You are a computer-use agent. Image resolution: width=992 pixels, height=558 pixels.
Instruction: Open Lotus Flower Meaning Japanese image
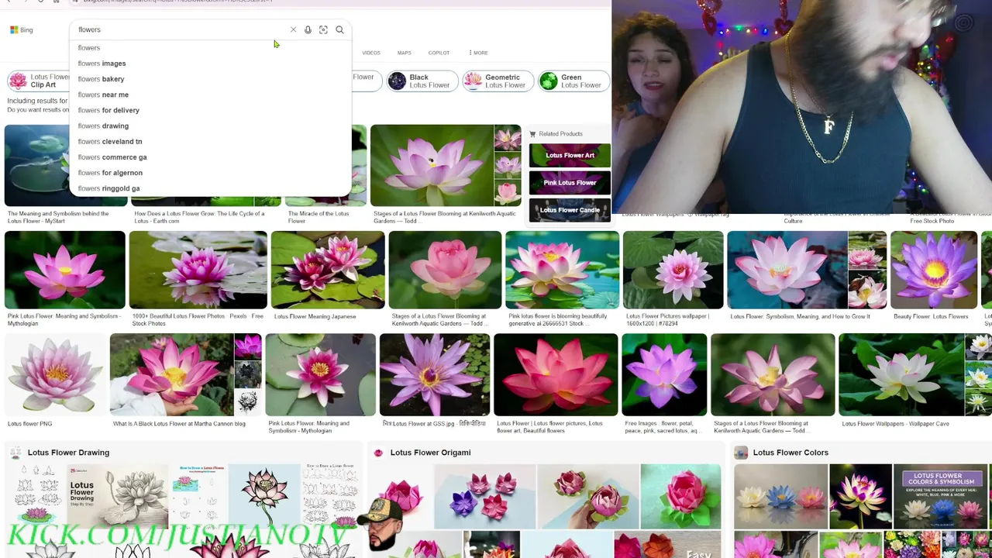pyautogui.click(x=328, y=270)
